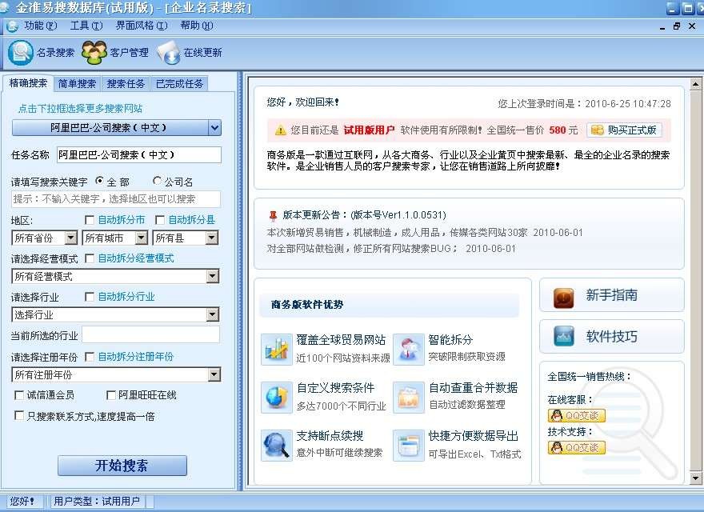The width and height of the screenshot is (704, 512).
Task: Click 支持断点续搜 magnifier icon
Action: [277, 445]
